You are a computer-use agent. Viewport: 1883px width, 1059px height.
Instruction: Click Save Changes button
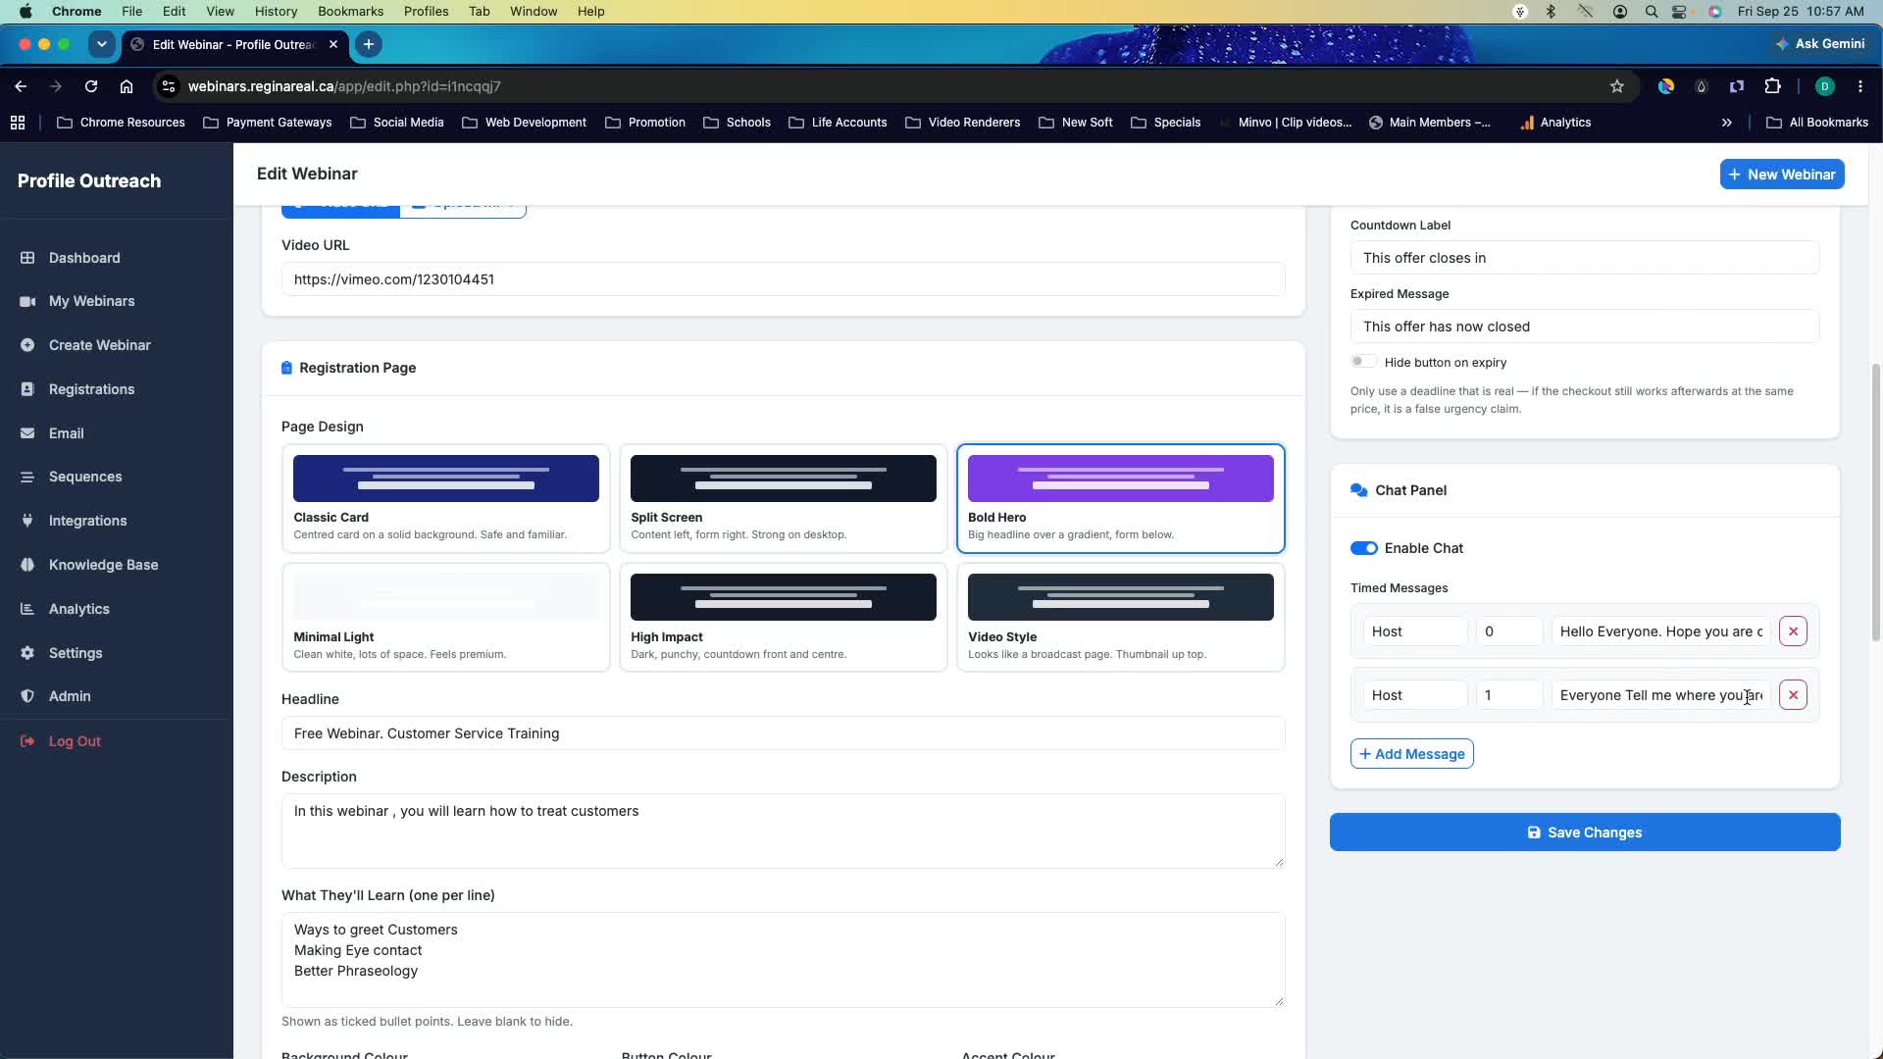1585,832
